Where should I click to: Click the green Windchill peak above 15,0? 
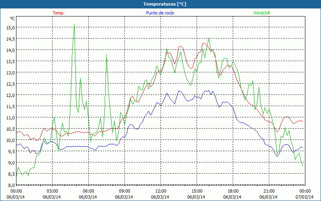[x=74, y=25]
